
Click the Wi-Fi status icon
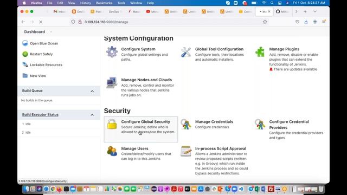point(264,3)
